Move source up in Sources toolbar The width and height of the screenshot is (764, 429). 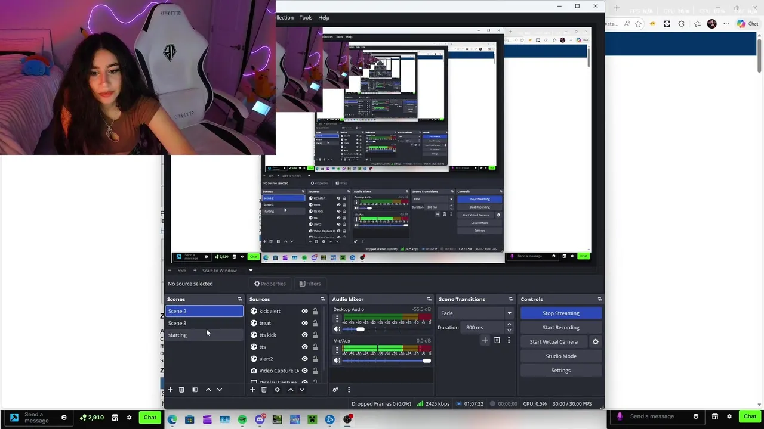click(x=291, y=390)
